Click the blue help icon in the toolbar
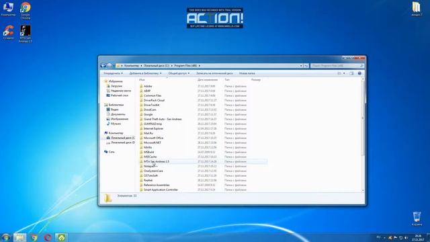The image size is (430, 242). (x=359, y=73)
